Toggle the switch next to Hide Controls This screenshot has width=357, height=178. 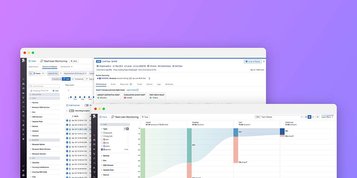coord(86,105)
